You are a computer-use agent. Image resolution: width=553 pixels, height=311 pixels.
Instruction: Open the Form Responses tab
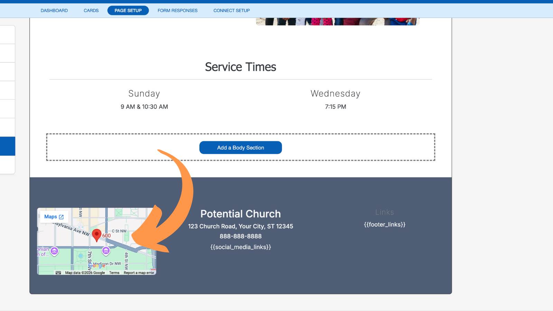(x=178, y=10)
